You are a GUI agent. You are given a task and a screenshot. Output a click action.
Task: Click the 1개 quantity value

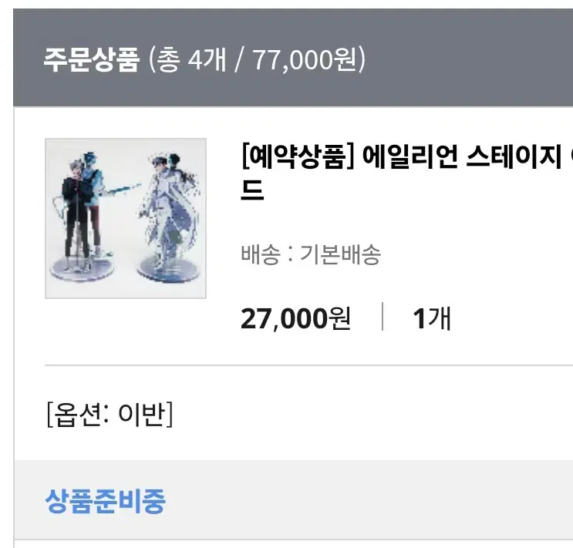pos(432,318)
